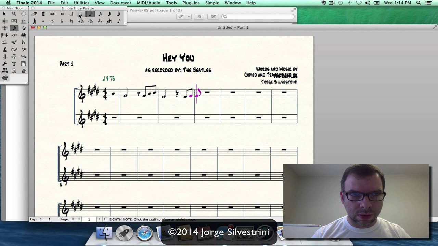This screenshot has width=438, height=246.
Task: Pick the 32nd note duration
Action: (x=109, y=14)
